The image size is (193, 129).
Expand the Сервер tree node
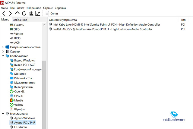click(x=3, y=52)
